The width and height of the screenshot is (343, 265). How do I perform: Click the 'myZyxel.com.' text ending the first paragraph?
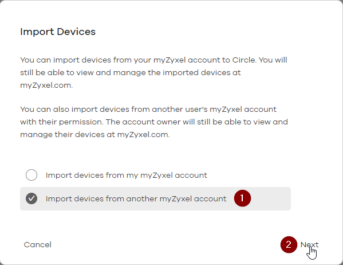click(x=46, y=85)
